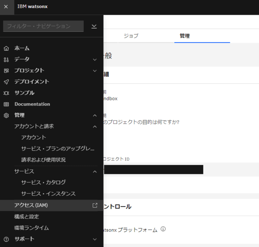Open 構成と設定 entry
Image resolution: width=259 pixels, height=247 pixels.
tap(27, 217)
